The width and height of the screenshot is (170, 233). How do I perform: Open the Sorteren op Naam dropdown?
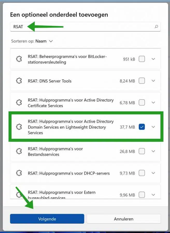[32, 41]
